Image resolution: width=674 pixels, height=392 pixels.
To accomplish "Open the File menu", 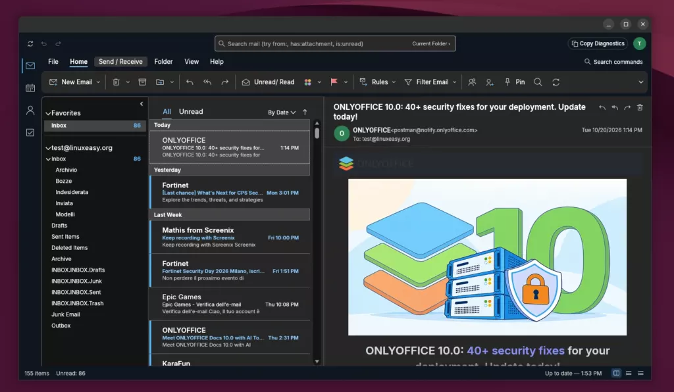I will pos(53,62).
